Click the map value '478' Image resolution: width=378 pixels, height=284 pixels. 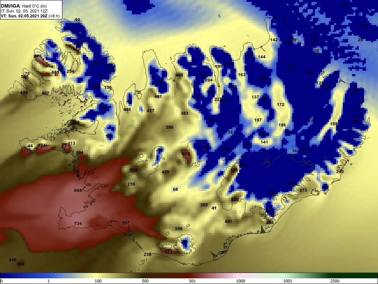coord(166,172)
